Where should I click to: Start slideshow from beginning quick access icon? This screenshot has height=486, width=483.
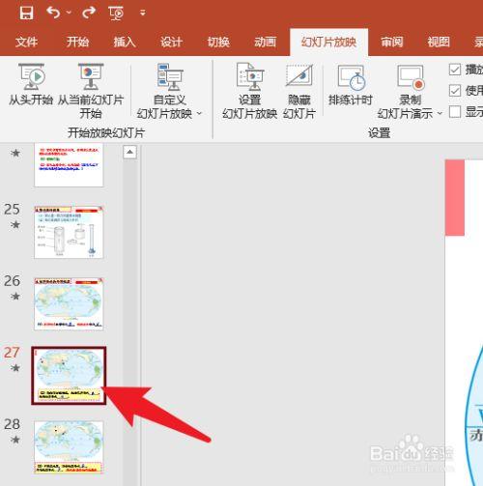116,14
